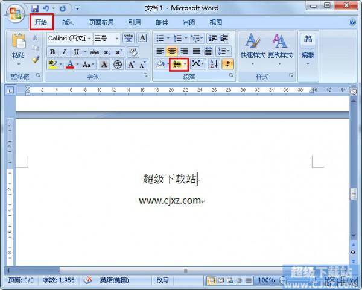362x290 pixels.
Task: Click word count 字数: 1,955
Action: coord(59,280)
